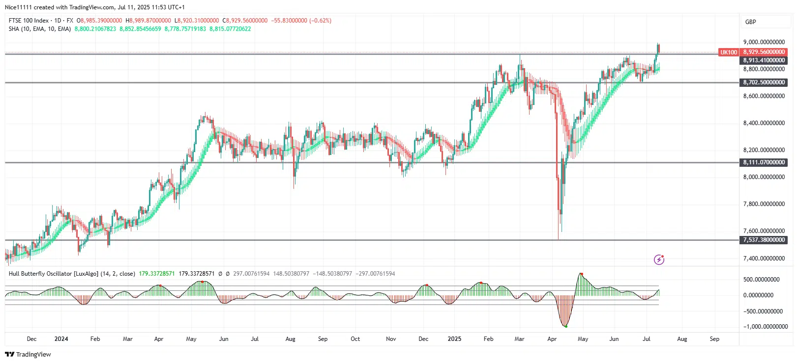Screen dimensions: 798x363
Task: Click current price label 8,929.56
Action: pyautogui.click(x=764, y=52)
